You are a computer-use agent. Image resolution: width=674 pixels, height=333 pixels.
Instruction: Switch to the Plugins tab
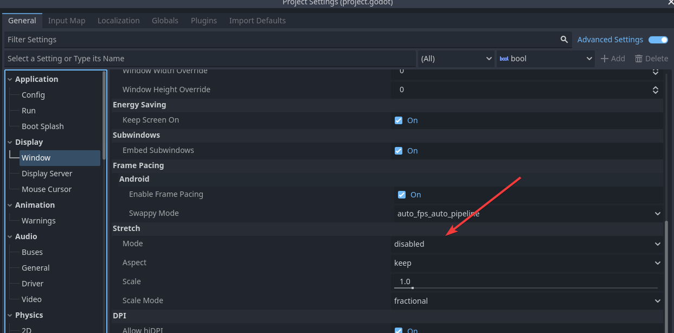(204, 21)
